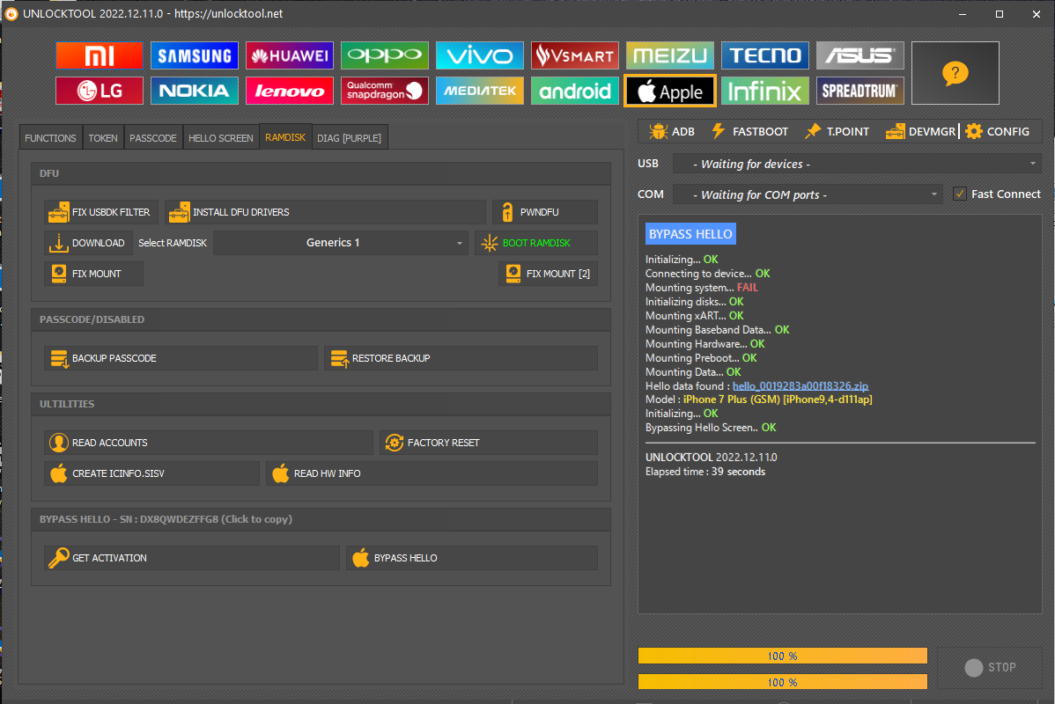This screenshot has width=1055, height=704.
Task: Click the STOP button
Action: 990,667
